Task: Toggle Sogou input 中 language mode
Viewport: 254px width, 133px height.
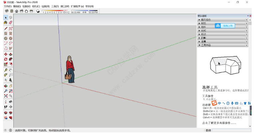Action: pos(219,103)
